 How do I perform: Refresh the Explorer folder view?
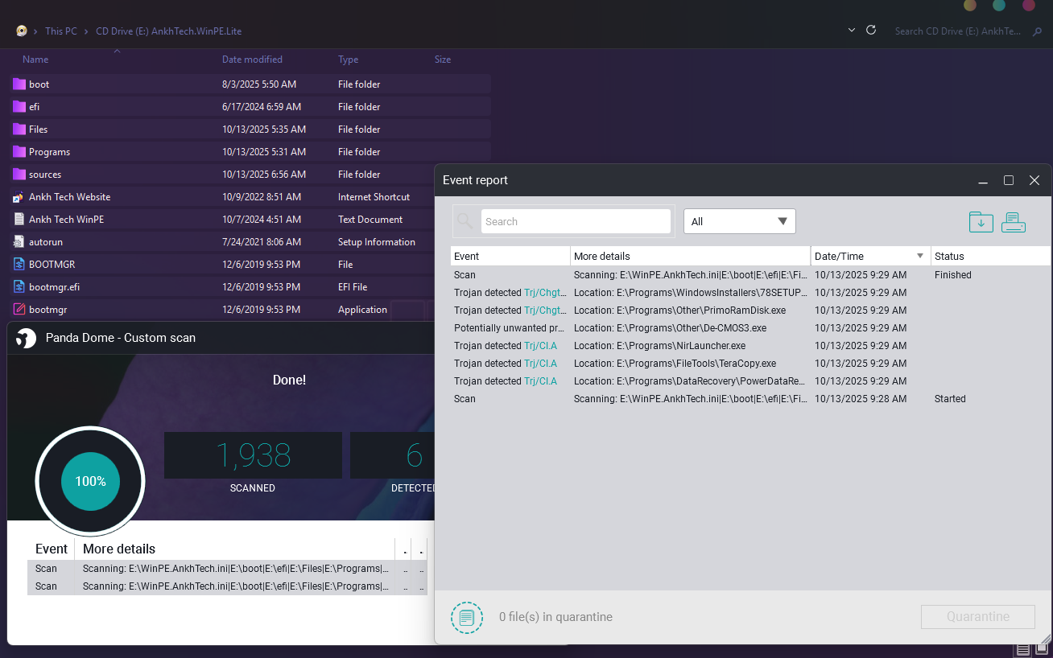(870, 30)
